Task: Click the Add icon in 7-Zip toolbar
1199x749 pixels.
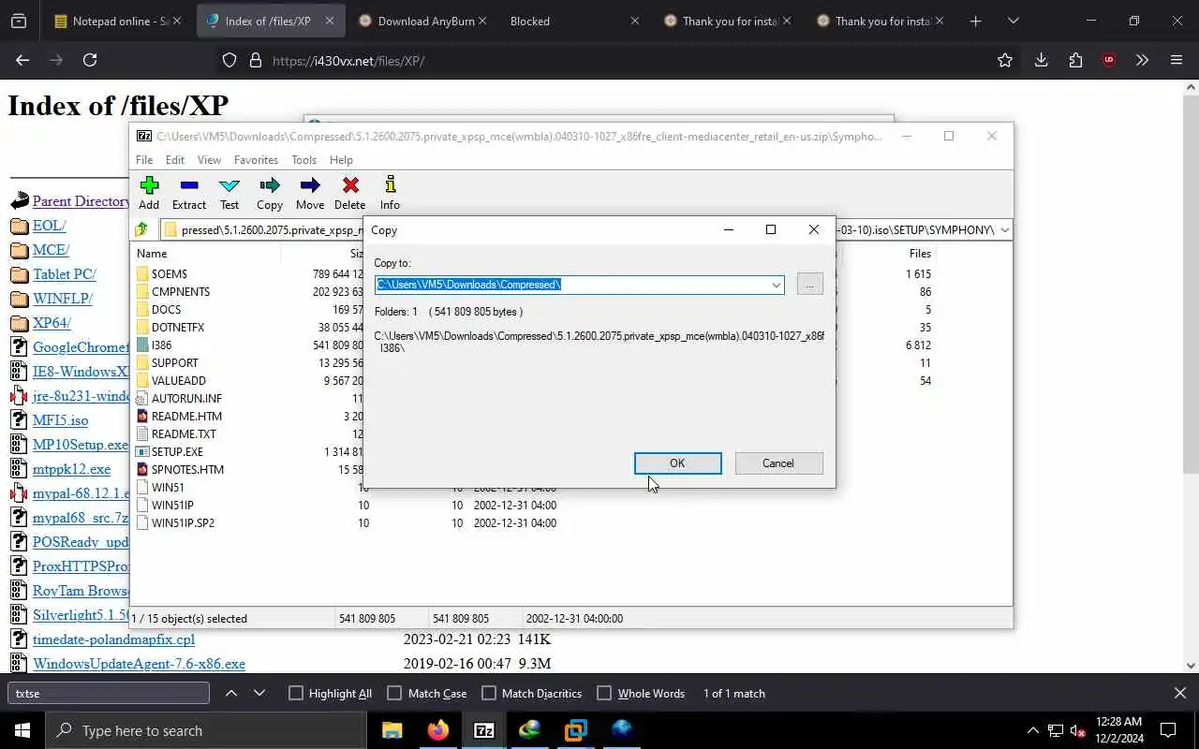Action: coord(149,193)
